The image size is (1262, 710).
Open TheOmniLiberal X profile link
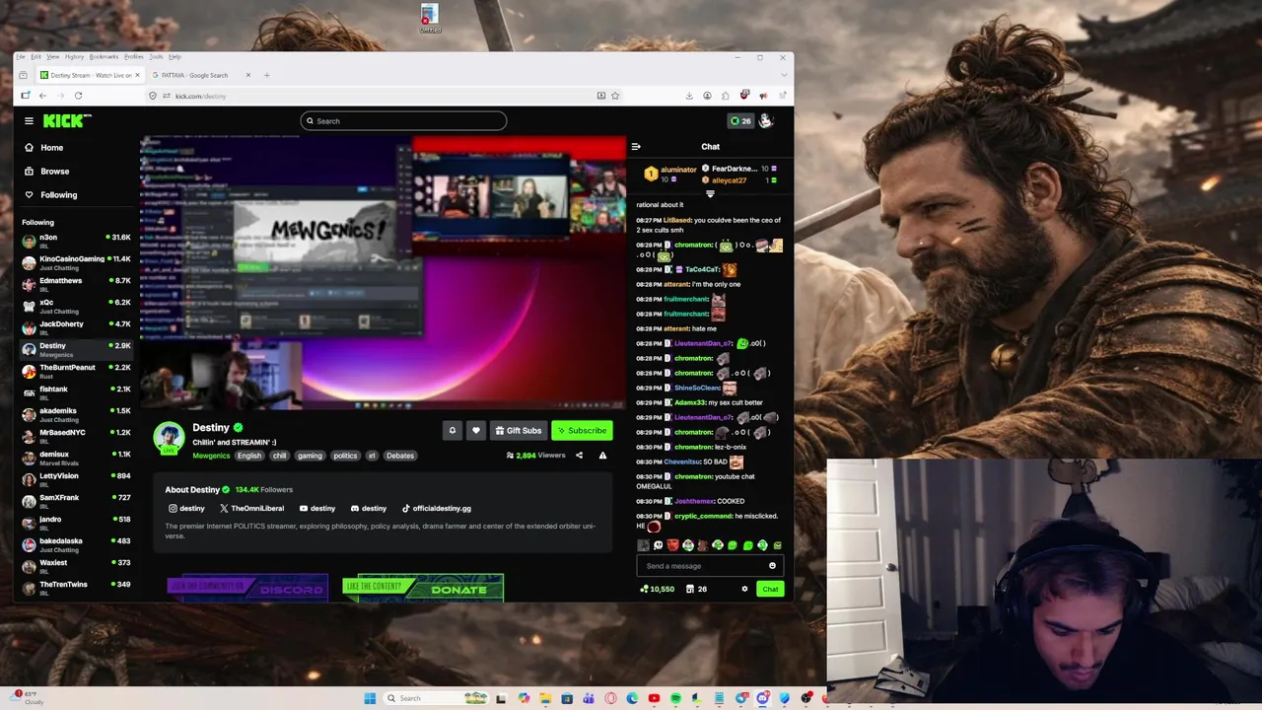[251, 508]
